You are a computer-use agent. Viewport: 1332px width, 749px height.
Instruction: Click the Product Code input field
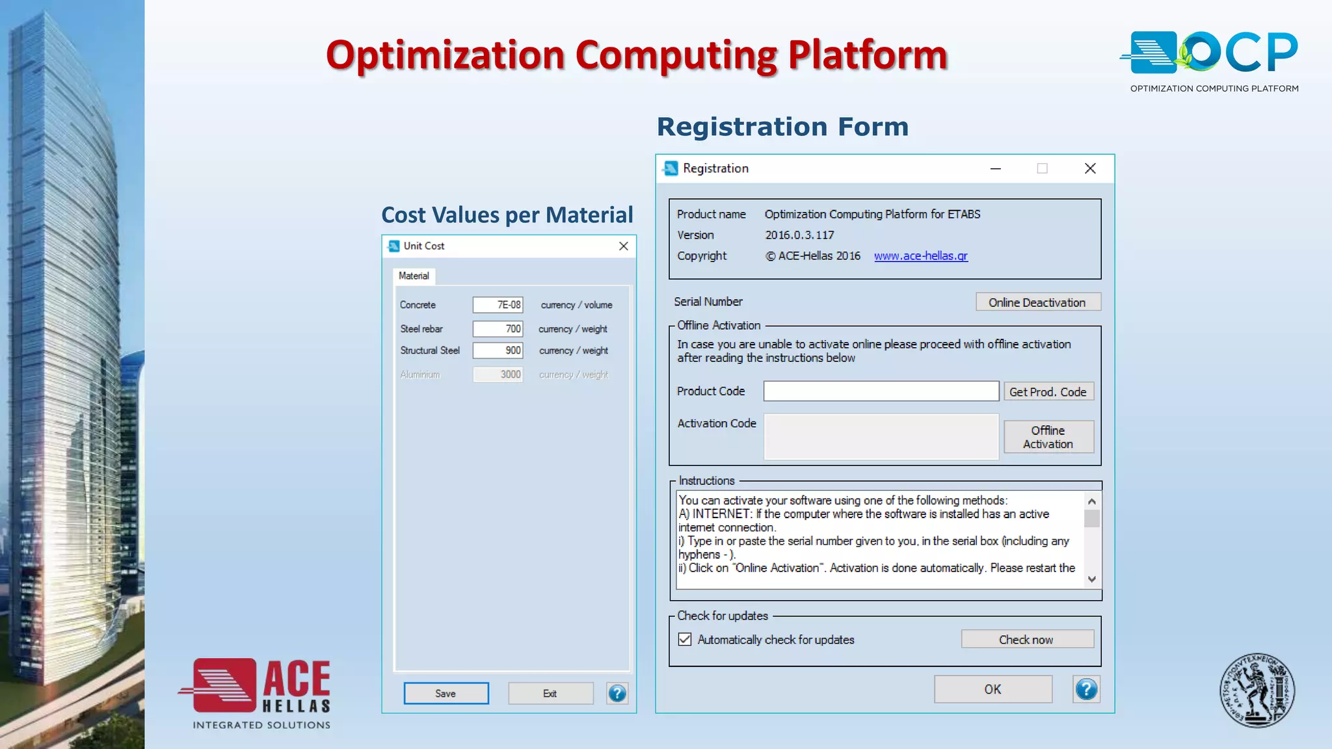pyautogui.click(x=881, y=391)
